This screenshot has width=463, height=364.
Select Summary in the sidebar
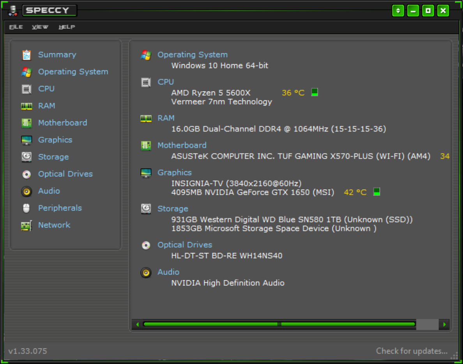[x=57, y=55]
